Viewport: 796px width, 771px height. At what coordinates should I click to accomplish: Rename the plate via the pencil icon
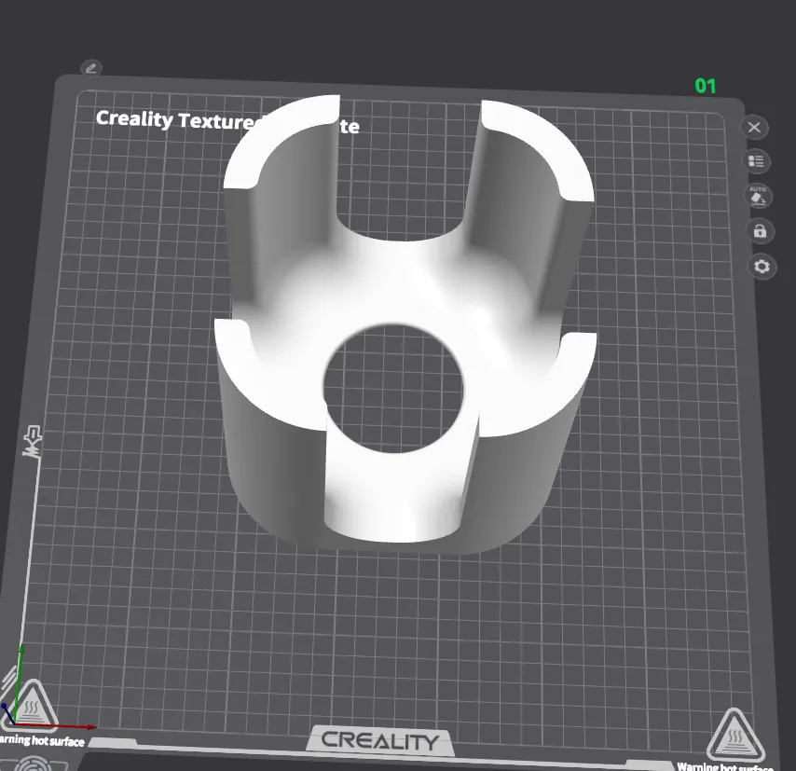coord(90,68)
